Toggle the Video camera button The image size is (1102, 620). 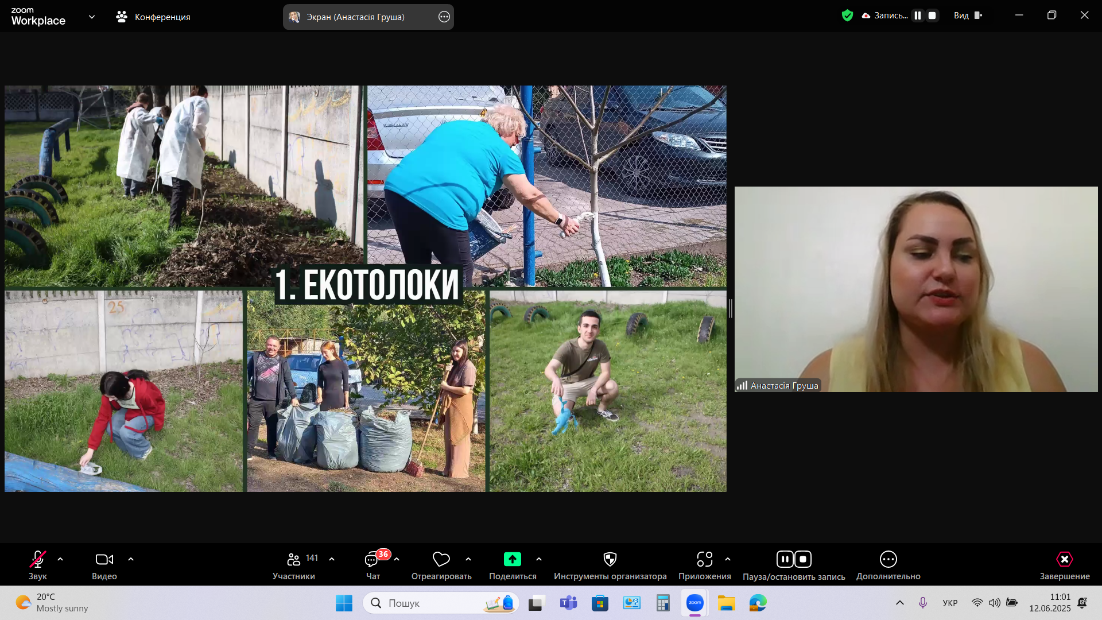pyautogui.click(x=104, y=559)
